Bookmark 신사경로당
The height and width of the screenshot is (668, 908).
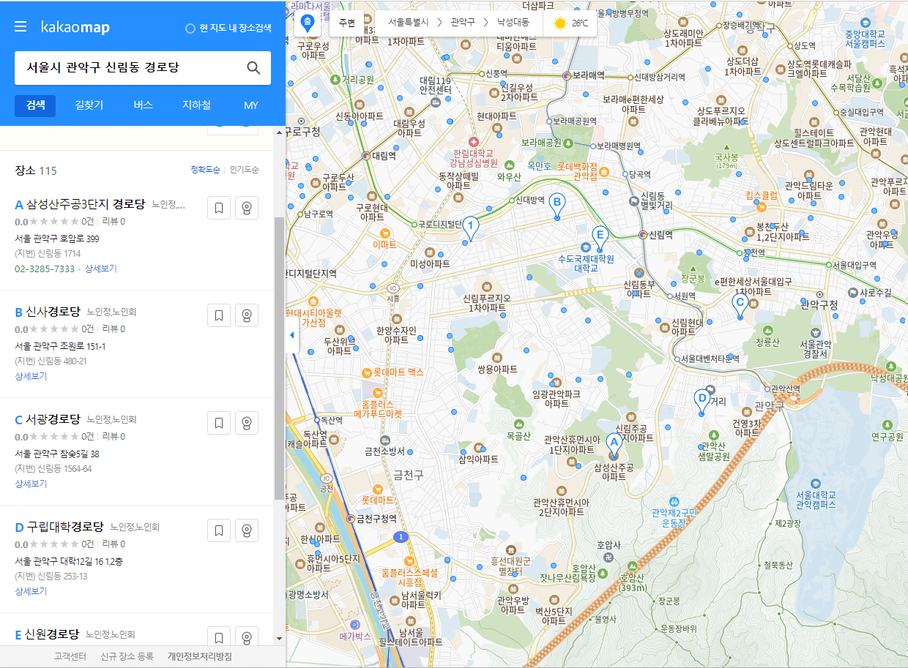pos(219,315)
